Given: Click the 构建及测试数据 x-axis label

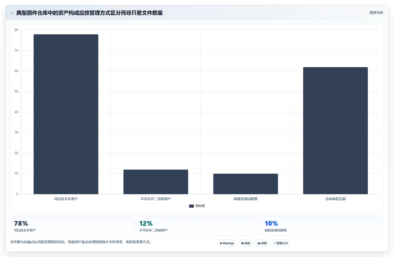Looking at the screenshot, I should click(x=245, y=199).
